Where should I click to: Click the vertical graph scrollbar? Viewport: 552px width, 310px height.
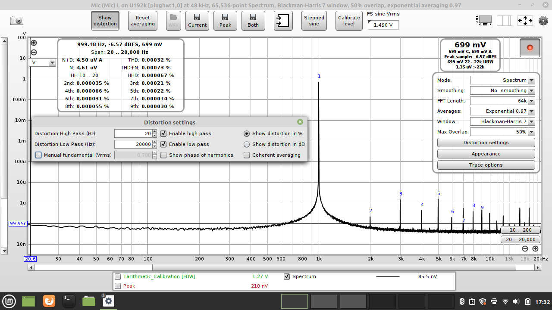(x=4, y=146)
